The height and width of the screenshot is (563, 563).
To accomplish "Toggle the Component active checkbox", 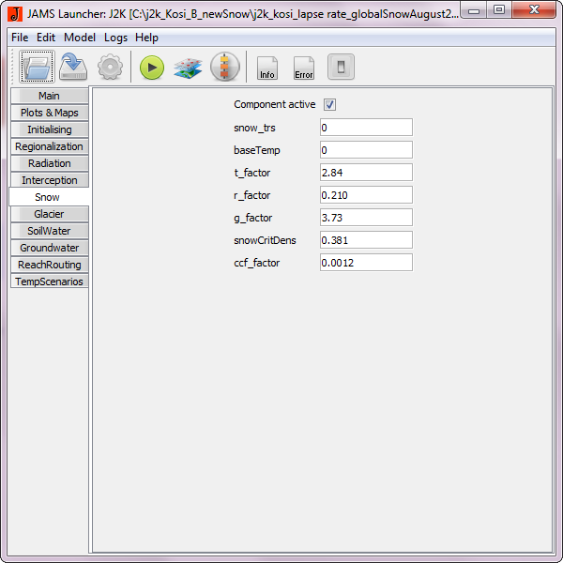I will point(330,105).
